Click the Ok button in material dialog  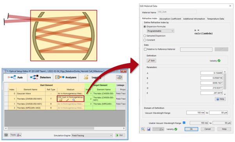tap(191, 129)
